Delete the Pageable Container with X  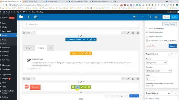tap(95, 39)
